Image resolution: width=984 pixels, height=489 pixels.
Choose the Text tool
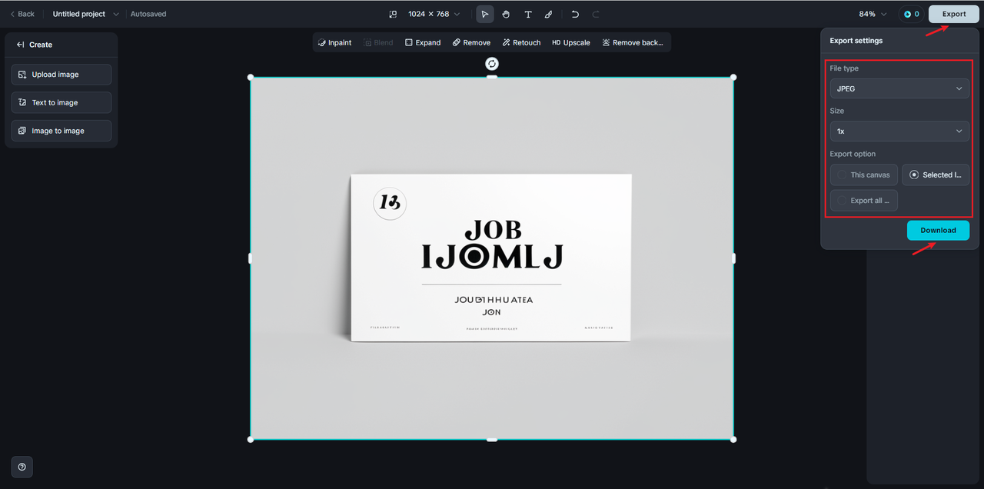[x=528, y=14]
